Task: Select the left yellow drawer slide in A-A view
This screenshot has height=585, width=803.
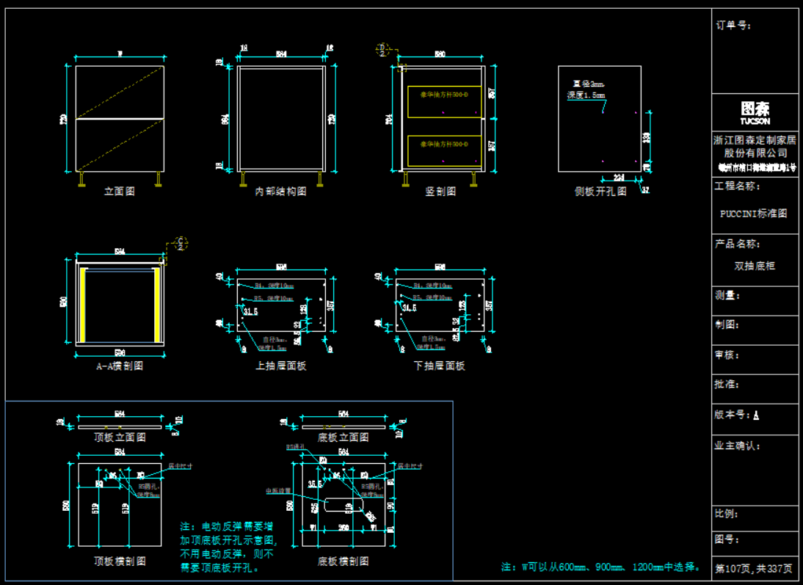Action: tap(84, 305)
